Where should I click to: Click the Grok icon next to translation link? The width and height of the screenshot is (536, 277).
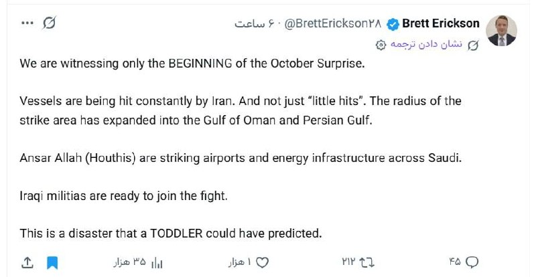coord(474,45)
